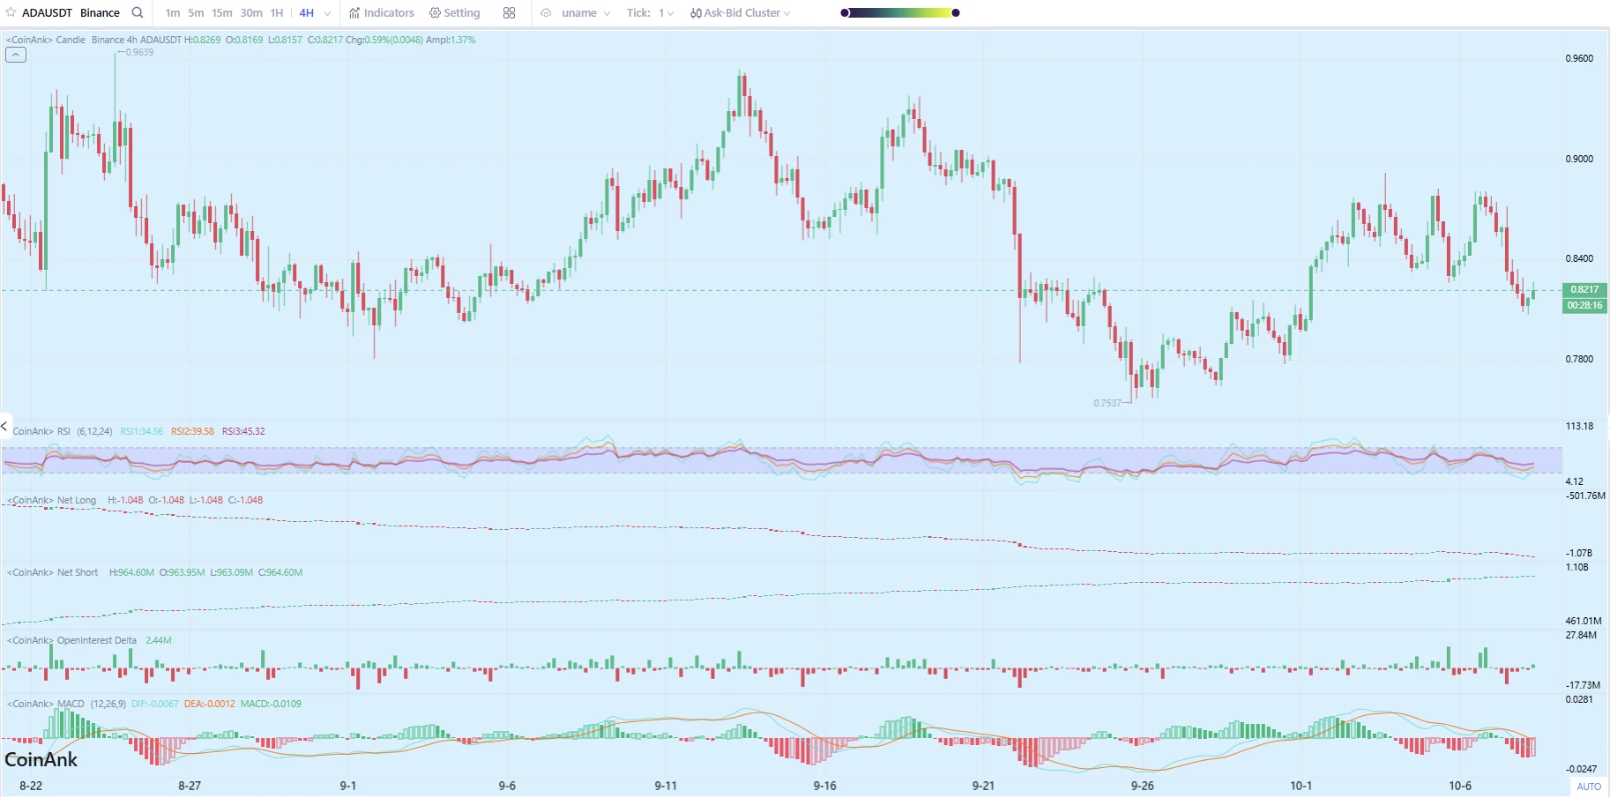Switch to the 1H timeframe

pos(277,13)
